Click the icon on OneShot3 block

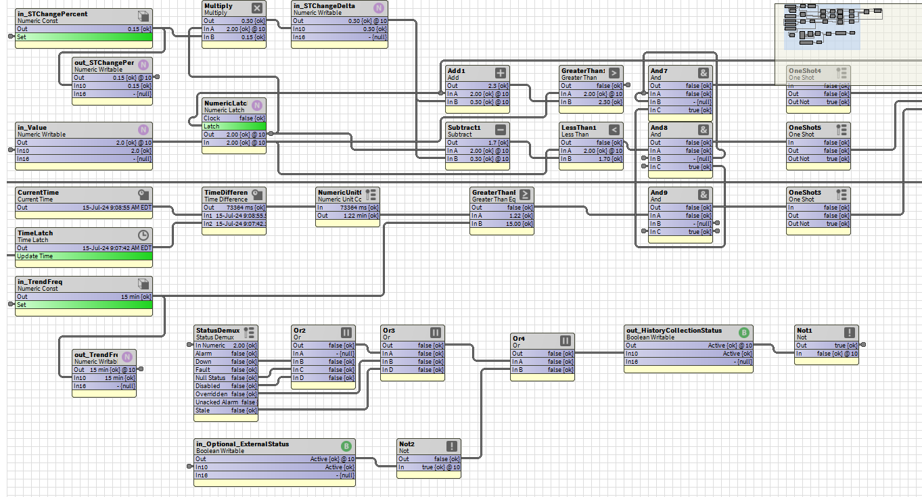(x=842, y=195)
